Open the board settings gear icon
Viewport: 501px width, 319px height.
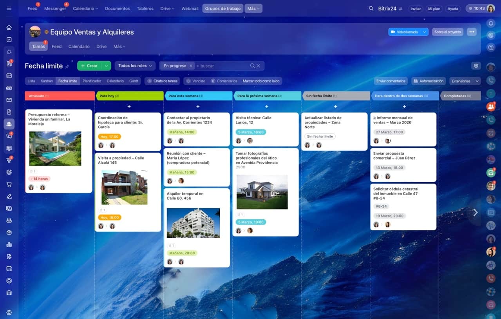476,66
